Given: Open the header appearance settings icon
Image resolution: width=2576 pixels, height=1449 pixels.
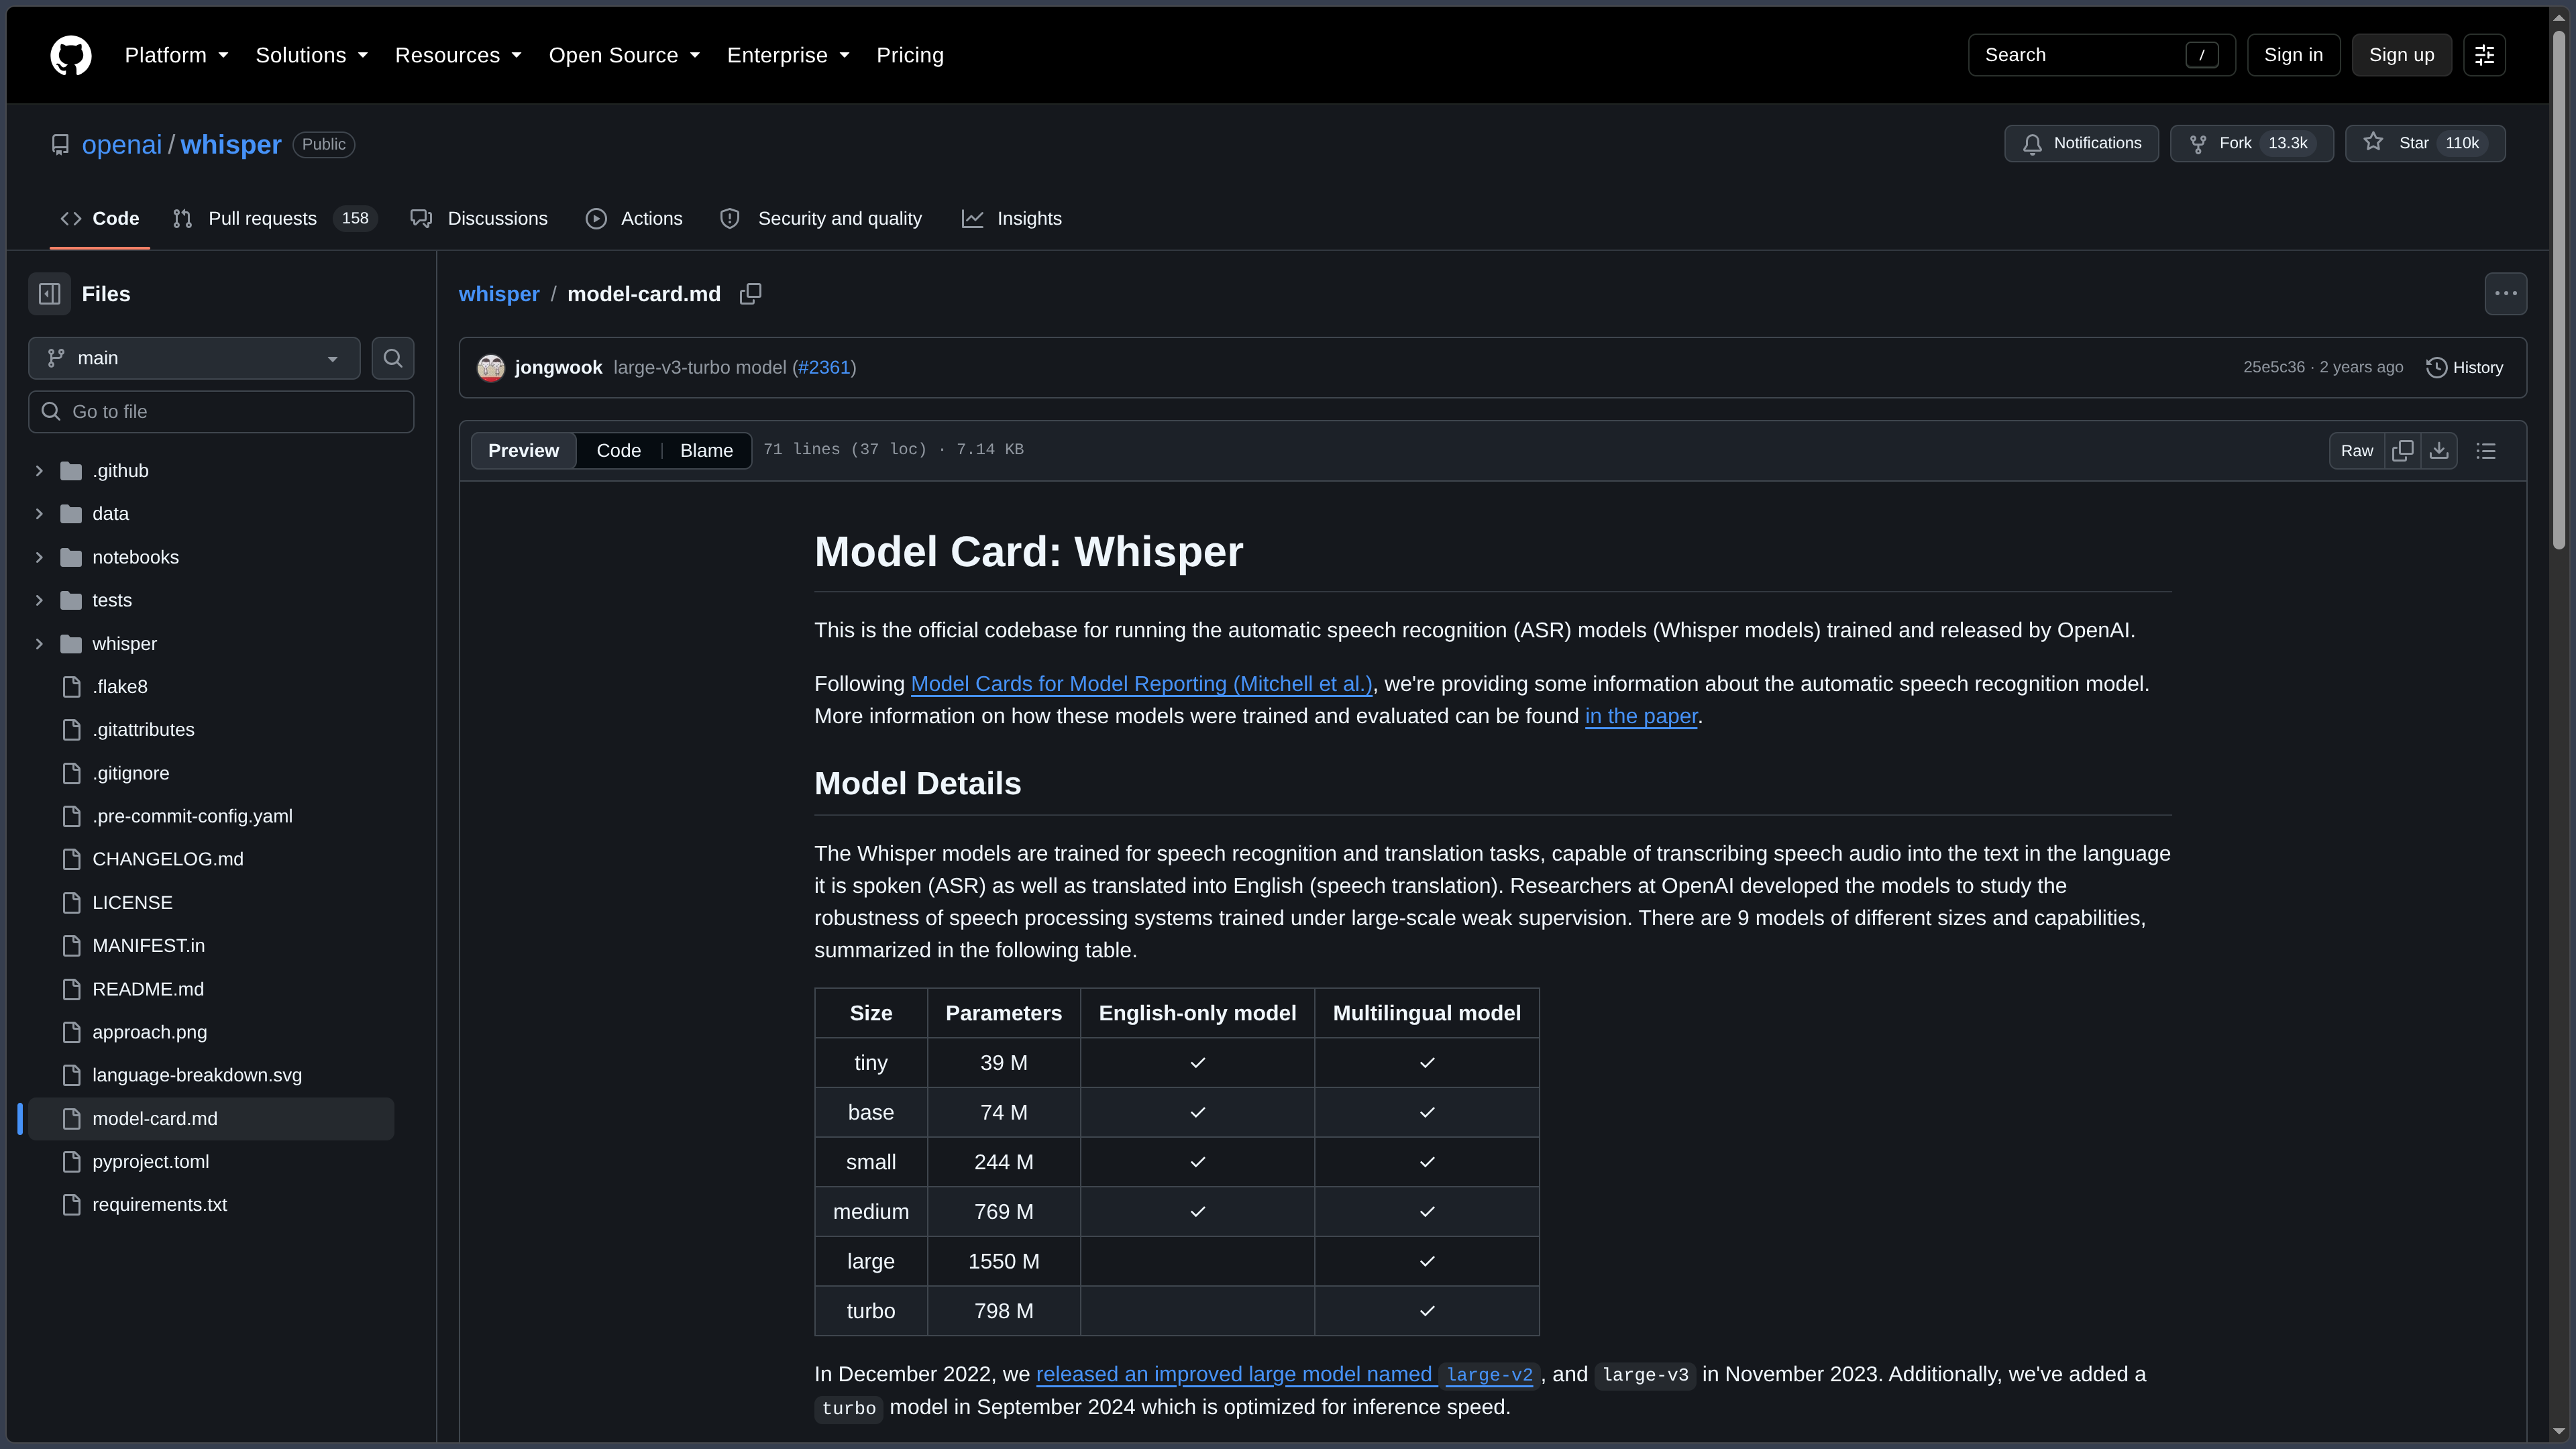Looking at the screenshot, I should (x=2484, y=55).
